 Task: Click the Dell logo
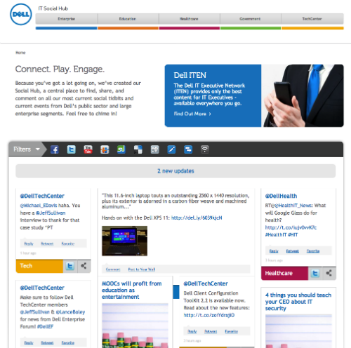point(21,14)
